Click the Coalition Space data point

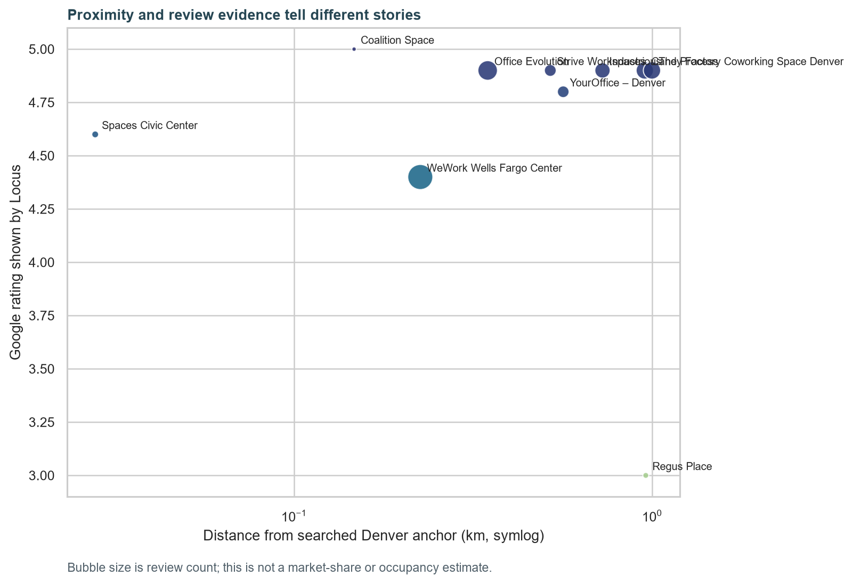pos(354,49)
